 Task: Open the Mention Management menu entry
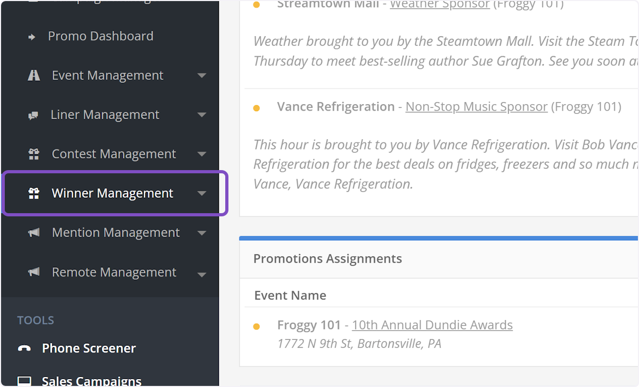[x=116, y=232]
